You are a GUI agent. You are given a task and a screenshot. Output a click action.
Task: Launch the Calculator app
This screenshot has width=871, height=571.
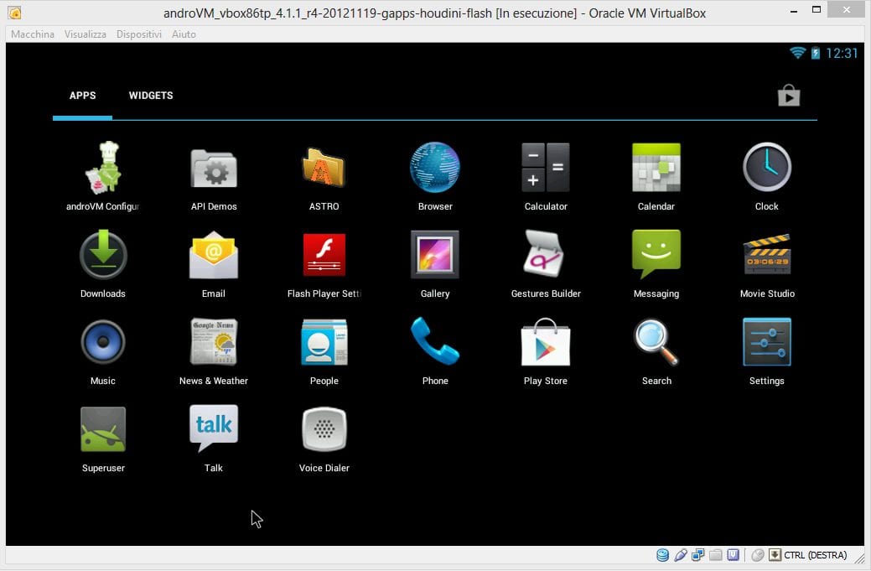pyautogui.click(x=545, y=168)
